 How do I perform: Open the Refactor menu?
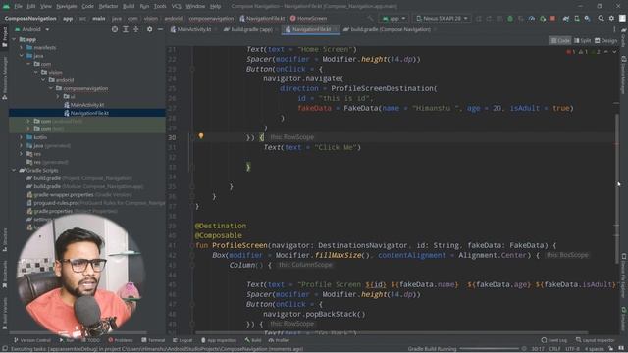coord(108,7)
